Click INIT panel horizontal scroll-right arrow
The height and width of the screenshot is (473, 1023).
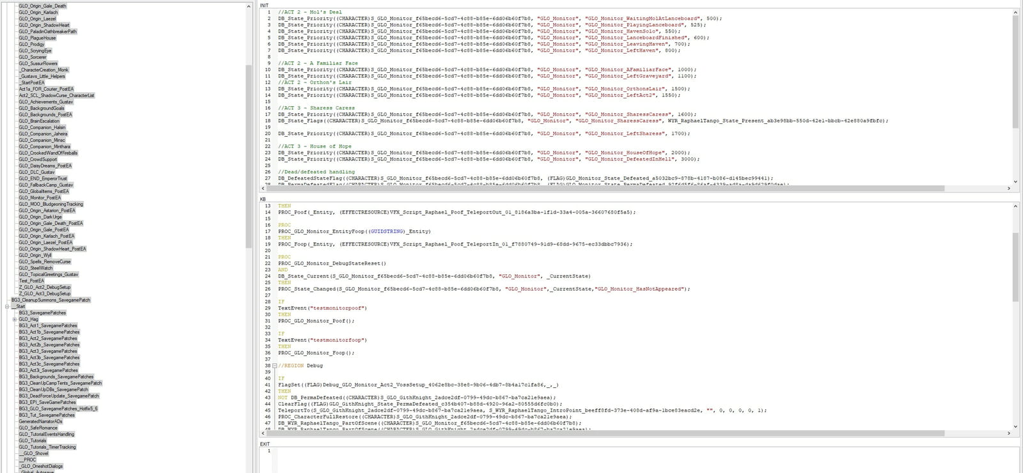1009,189
